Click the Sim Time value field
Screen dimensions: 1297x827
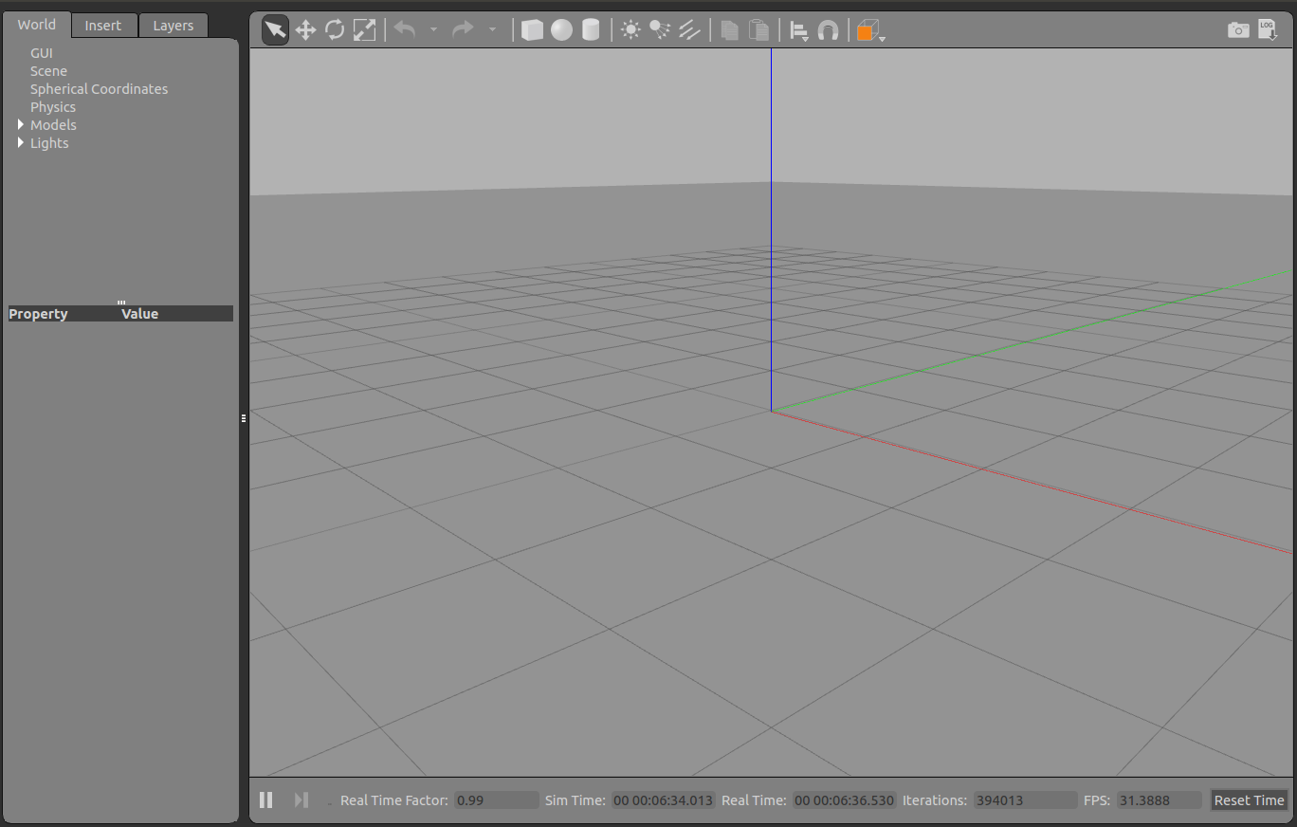pyautogui.click(x=663, y=800)
